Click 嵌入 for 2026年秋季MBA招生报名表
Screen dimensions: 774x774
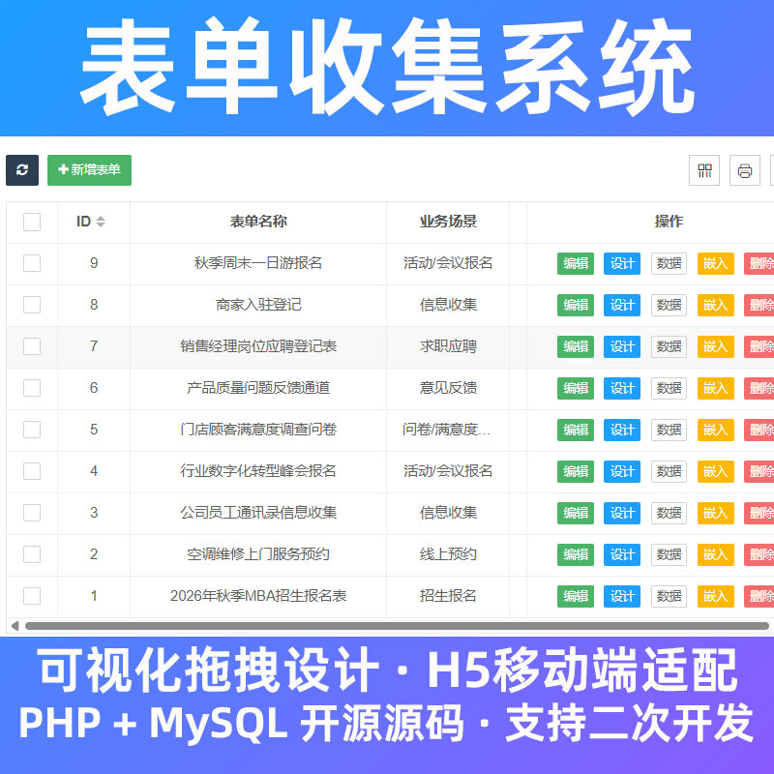point(716,596)
